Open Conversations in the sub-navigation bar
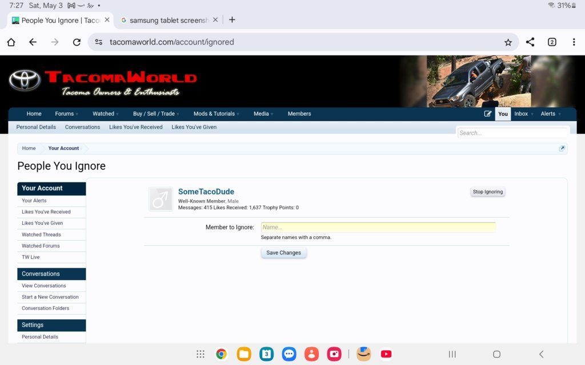Image resolution: width=585 pixels, height=365 pixels. (82, 127)
